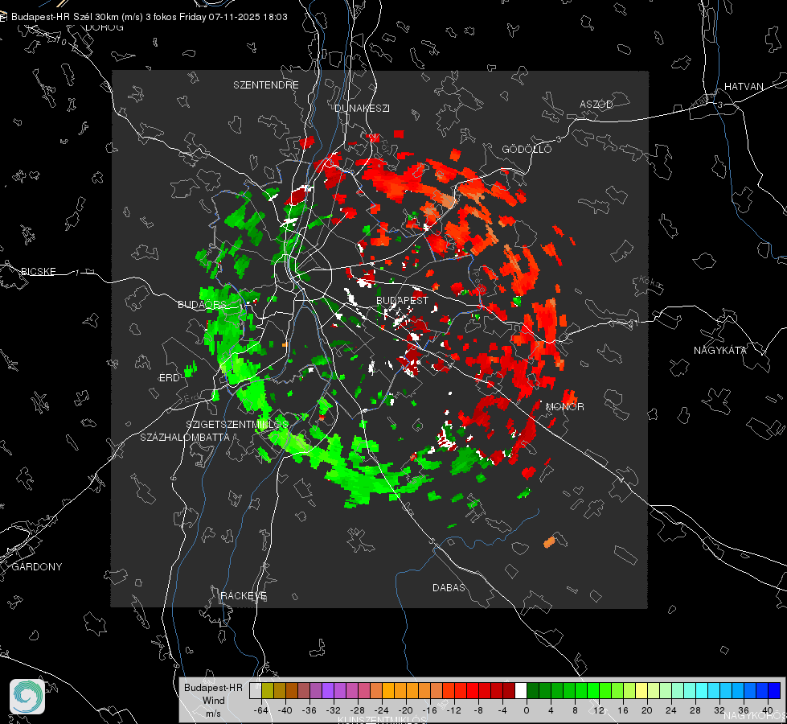
Task: Click the BICSKE town label
Action: [38, 272]
